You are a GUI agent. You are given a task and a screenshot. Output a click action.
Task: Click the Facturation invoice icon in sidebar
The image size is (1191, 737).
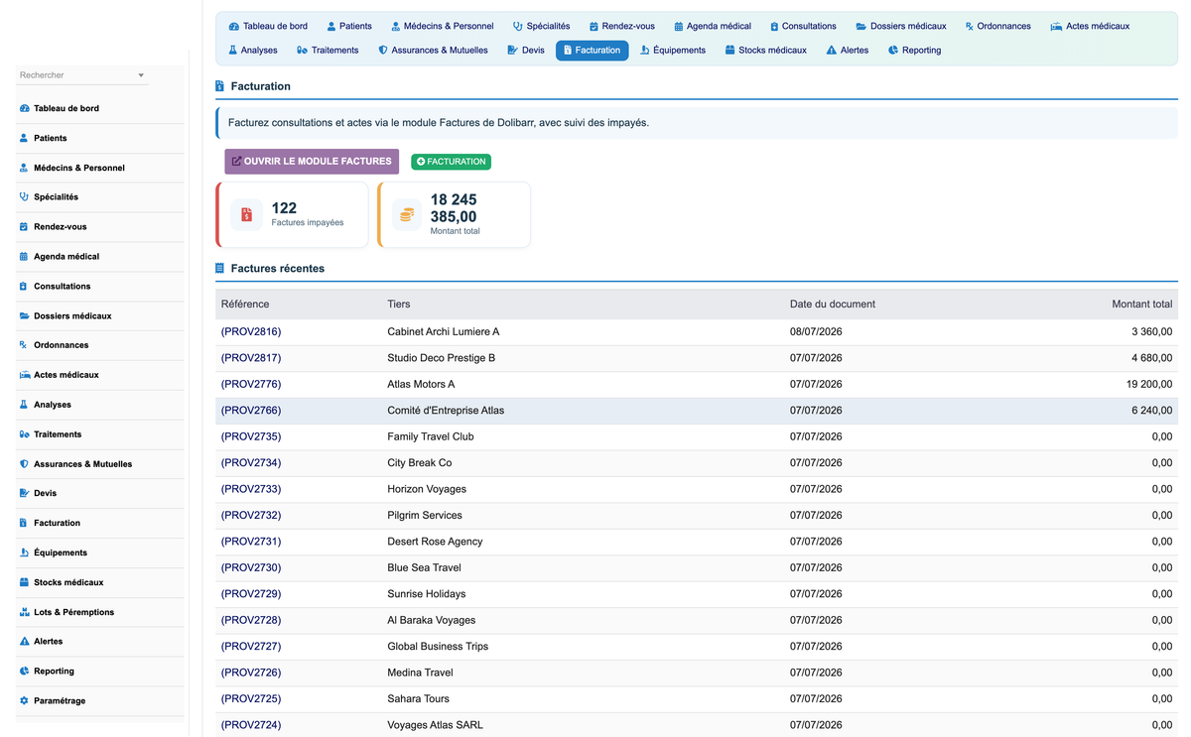[x=23, y=523]
